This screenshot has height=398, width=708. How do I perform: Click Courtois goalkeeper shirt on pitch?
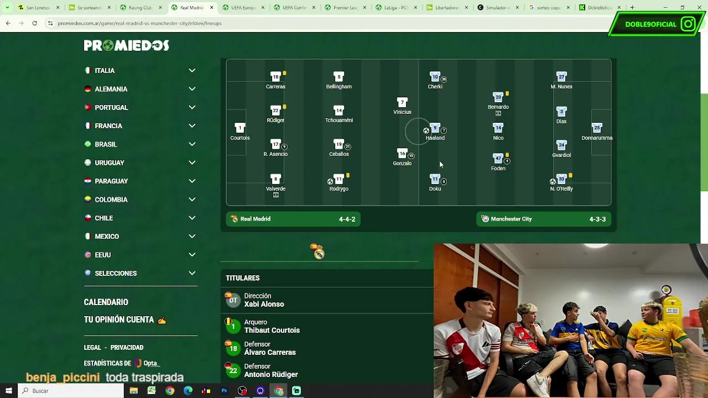(x=240, y=128)
